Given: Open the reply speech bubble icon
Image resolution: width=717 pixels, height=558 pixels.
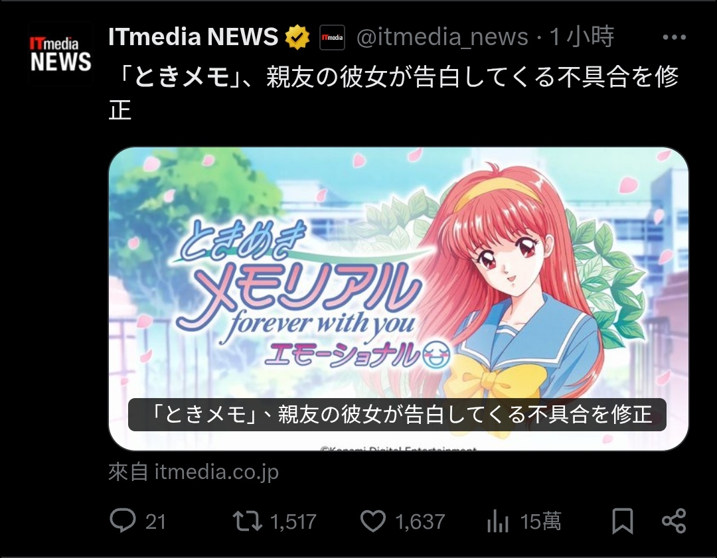Looking at the screenshot, I should (123, 521).
